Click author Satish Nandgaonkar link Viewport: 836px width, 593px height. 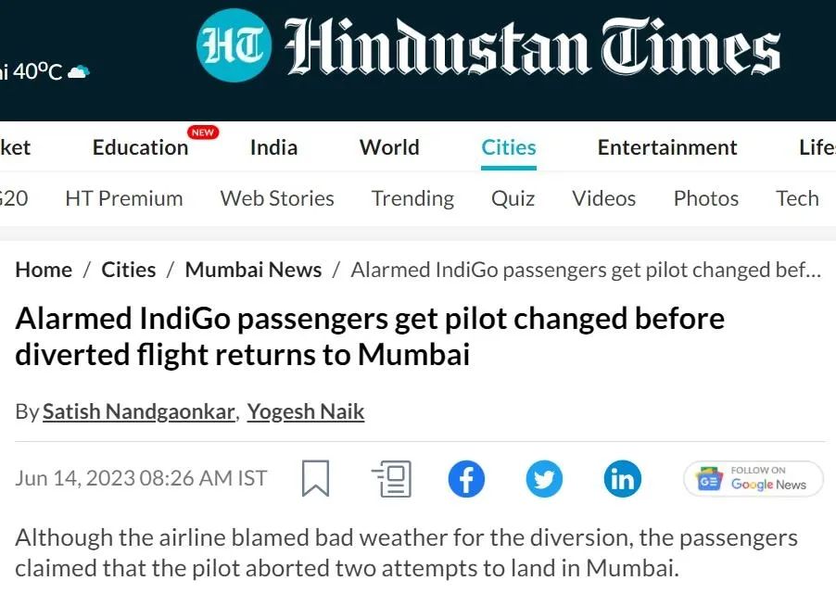click(x=139, y=411)
